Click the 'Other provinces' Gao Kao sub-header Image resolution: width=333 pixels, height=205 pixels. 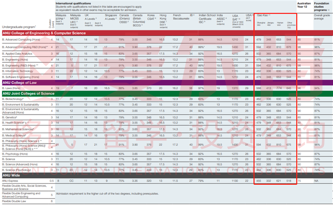click(291, 25)
